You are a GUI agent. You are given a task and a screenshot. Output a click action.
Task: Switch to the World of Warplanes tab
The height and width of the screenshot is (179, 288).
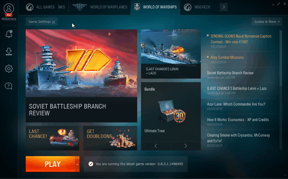point(100,7)
